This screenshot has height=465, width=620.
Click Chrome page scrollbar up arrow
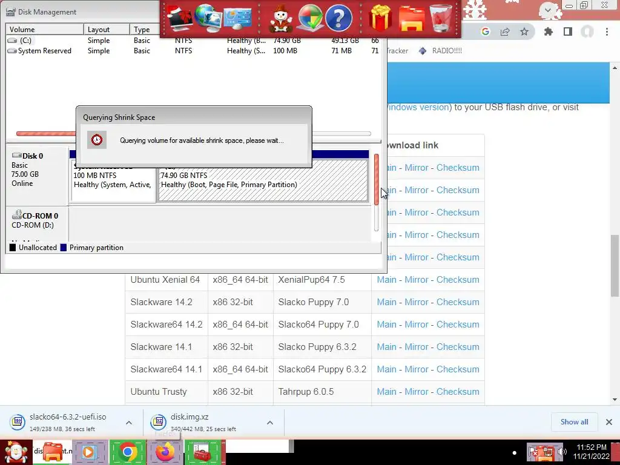pos(615,68)
